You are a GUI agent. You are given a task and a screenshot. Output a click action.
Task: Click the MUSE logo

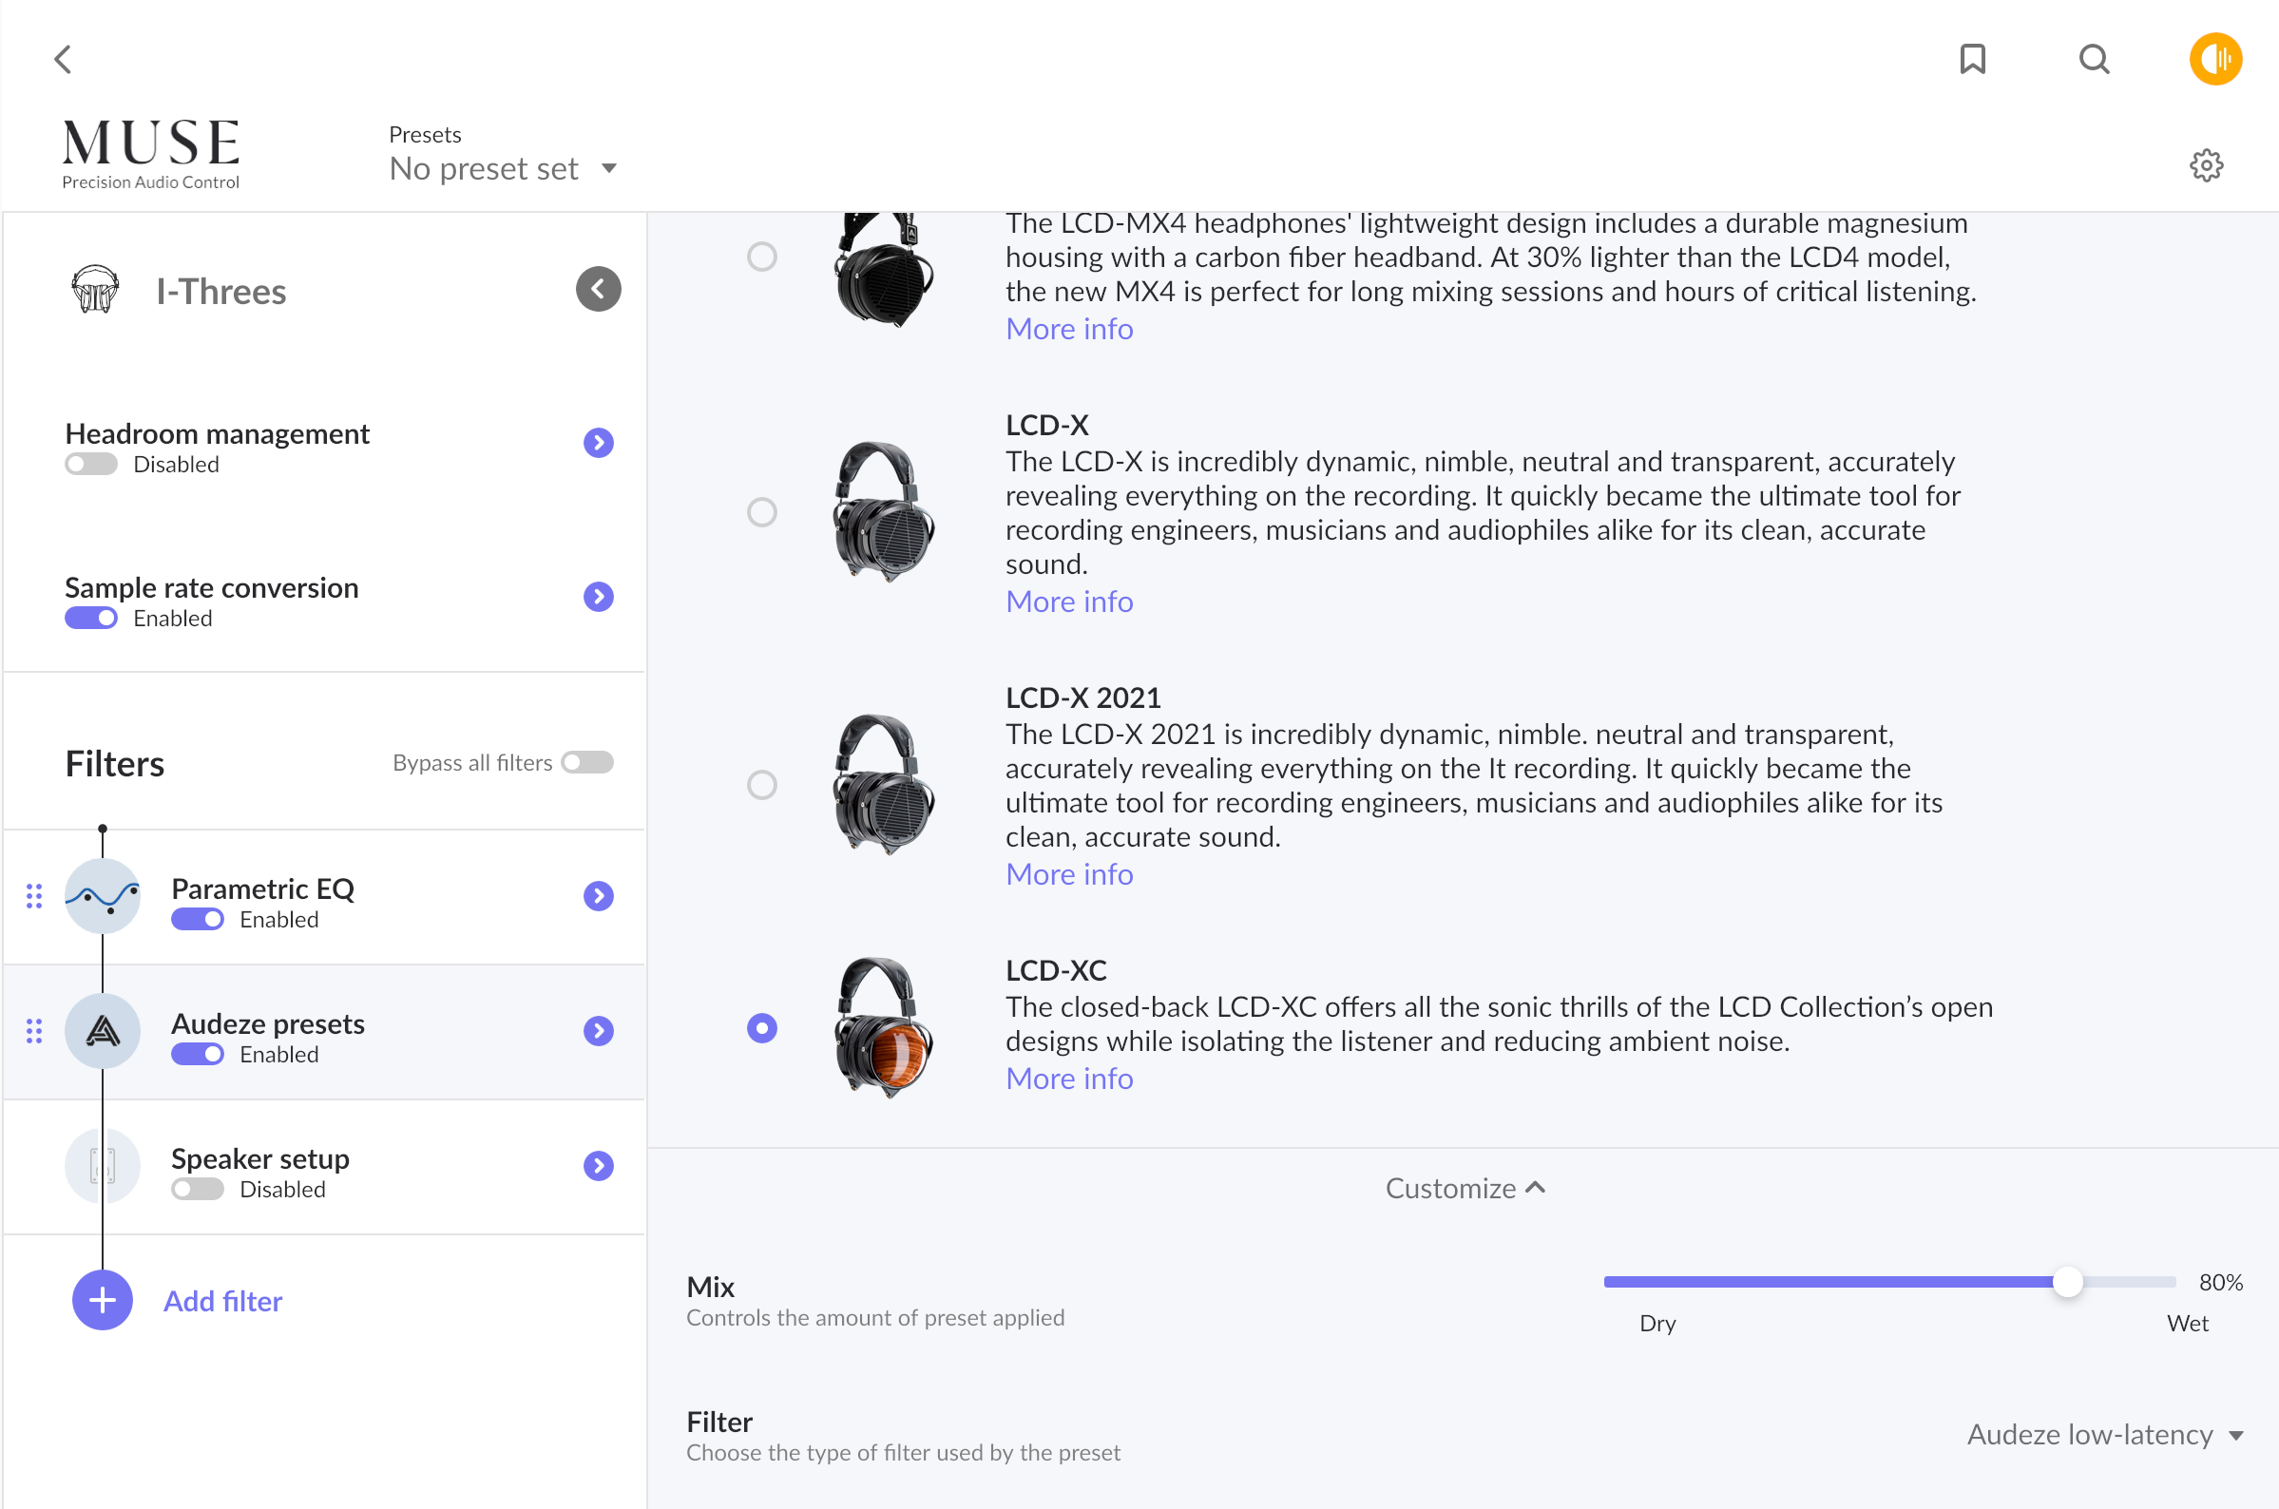(x=151, y=154)
